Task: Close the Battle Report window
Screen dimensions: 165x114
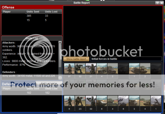Action: [x=162, y=3]
